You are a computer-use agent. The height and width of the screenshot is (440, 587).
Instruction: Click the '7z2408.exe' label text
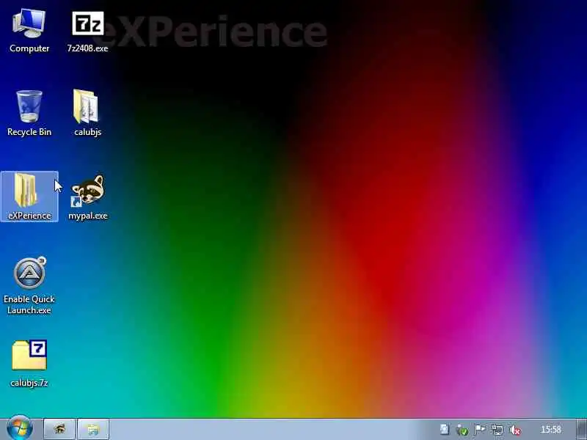(x=87, y=48)
